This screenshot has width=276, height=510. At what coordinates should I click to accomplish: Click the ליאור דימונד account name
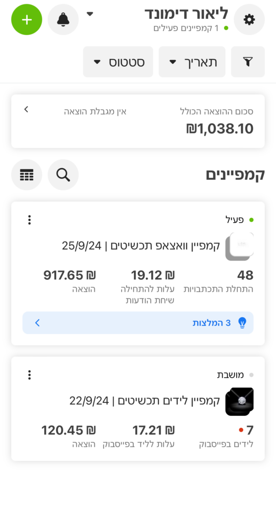click(x=186, y=14)
